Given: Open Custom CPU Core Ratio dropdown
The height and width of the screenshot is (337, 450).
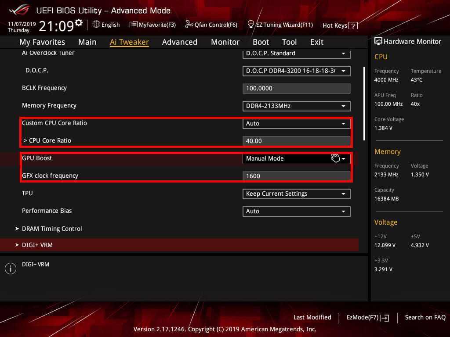Looking at the screenshot, I should click(x=297, y=123).
